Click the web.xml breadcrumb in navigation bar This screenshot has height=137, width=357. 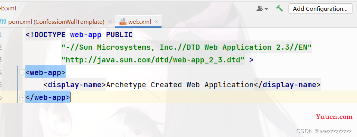point(8,9)
